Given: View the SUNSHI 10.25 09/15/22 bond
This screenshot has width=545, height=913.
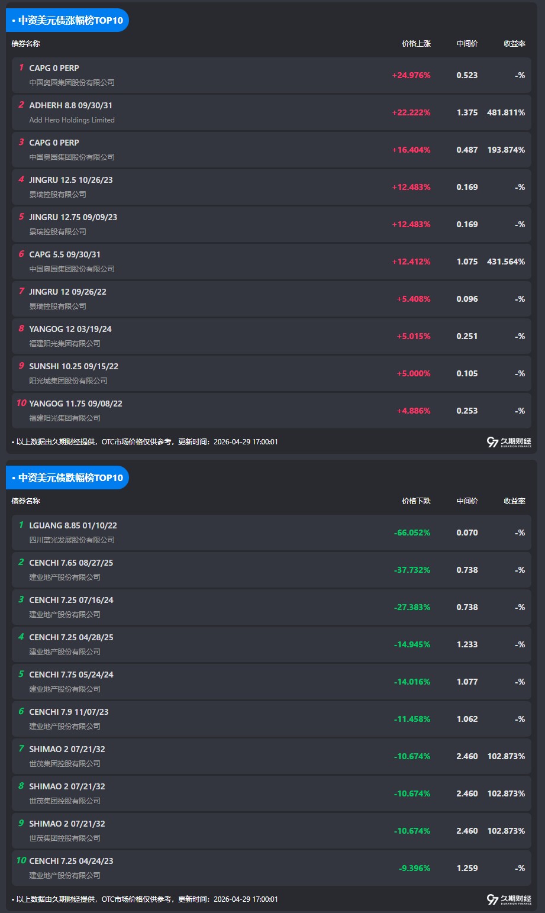Looking at the screenshot, I should 73,367.
